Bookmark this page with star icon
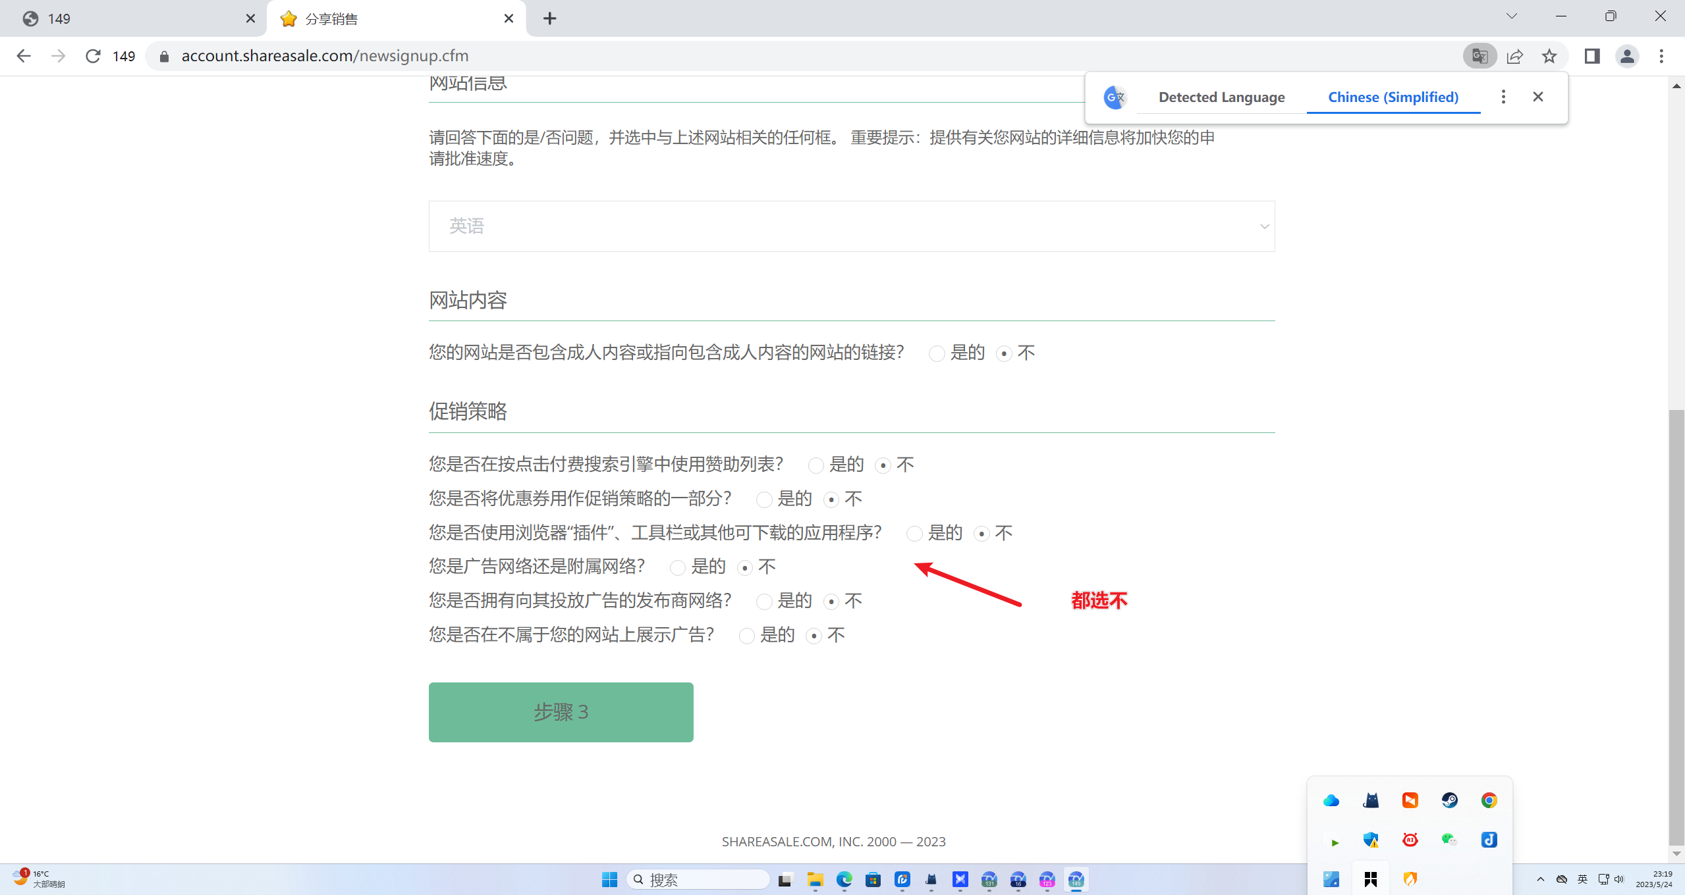 [1549, 56]
